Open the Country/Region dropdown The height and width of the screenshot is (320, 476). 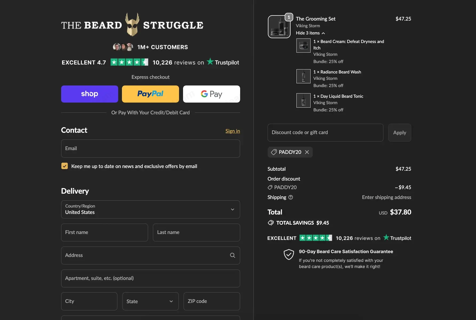[x=150, y=209]
